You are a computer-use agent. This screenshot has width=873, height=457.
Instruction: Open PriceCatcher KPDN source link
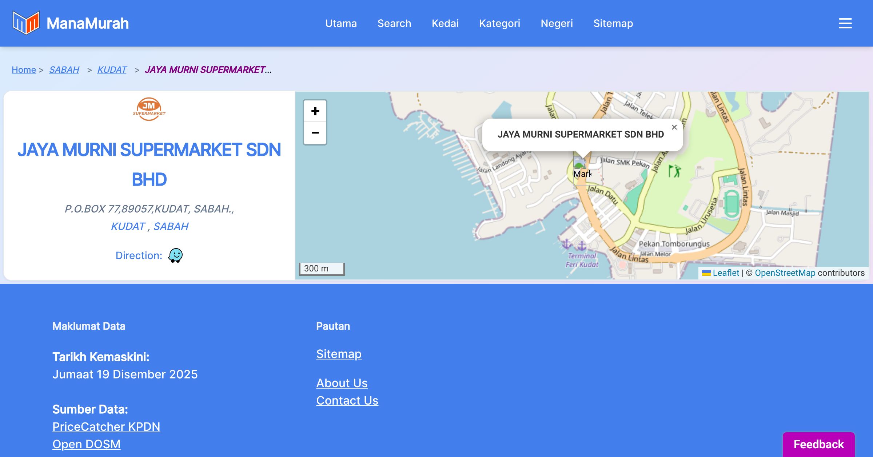tap(106, 426)
